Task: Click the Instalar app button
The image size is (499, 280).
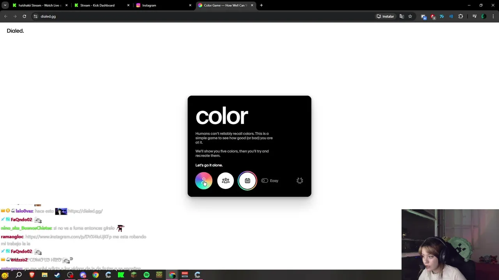Action: pos(385,16)
